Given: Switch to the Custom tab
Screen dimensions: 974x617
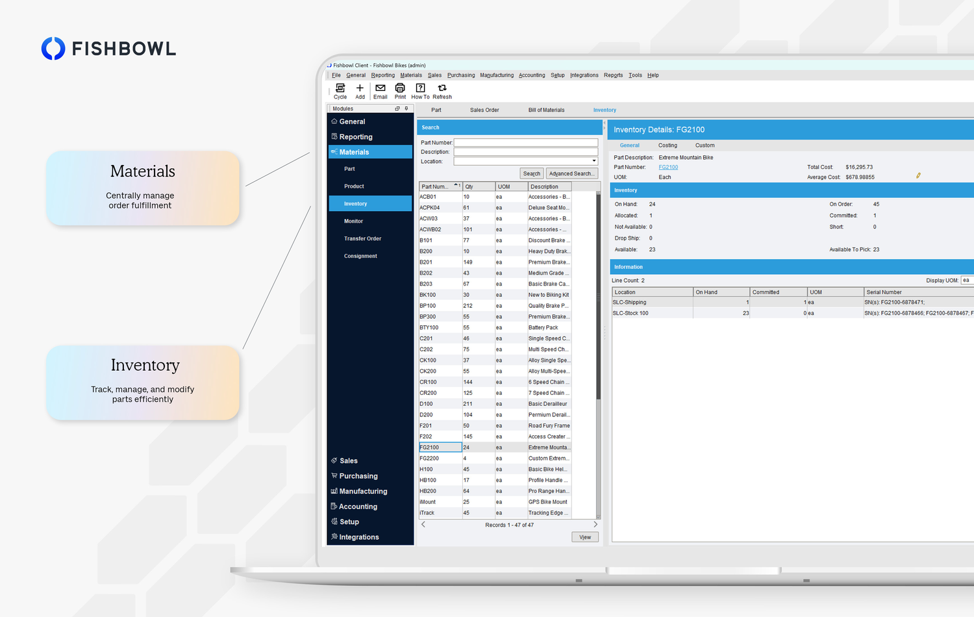Looking at the screenshot, I should (705, 145).
